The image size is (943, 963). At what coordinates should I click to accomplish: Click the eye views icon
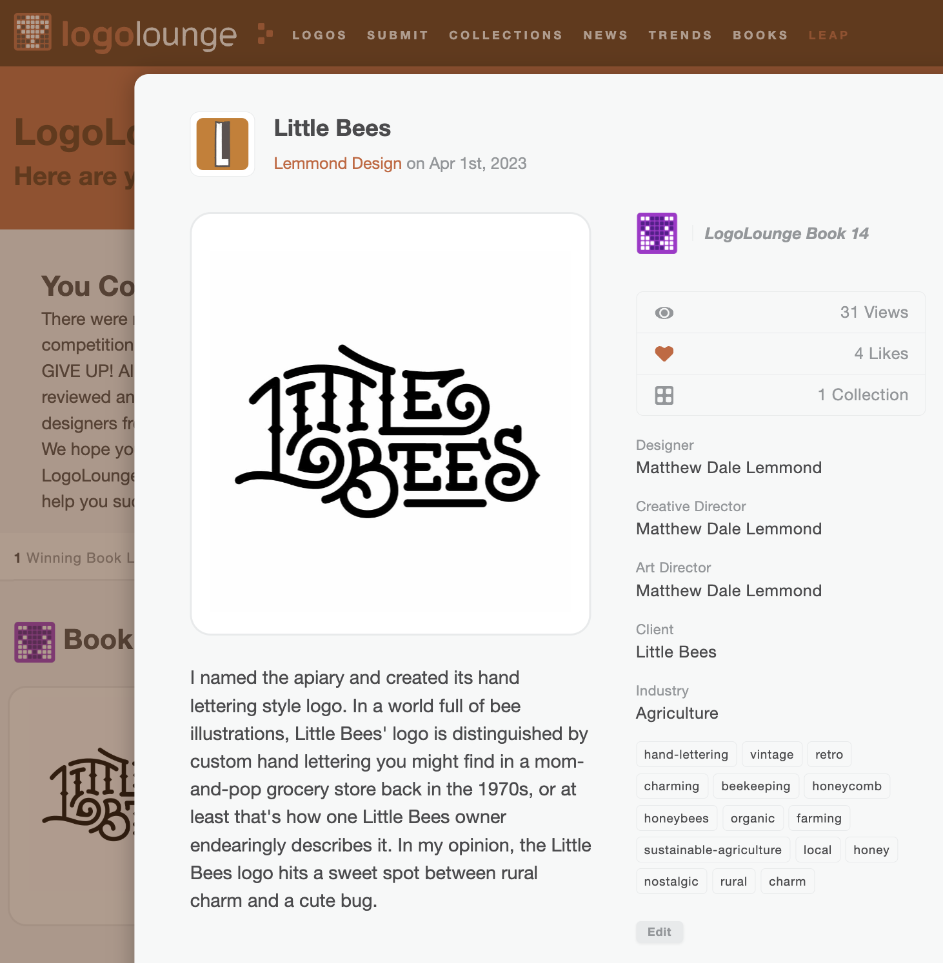(x=664, y=313)
